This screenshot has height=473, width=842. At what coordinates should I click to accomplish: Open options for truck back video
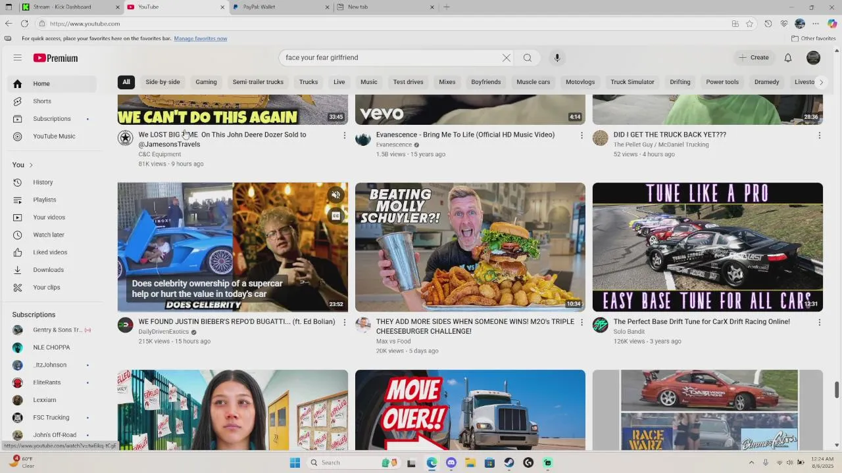click(x=819, y=135)
